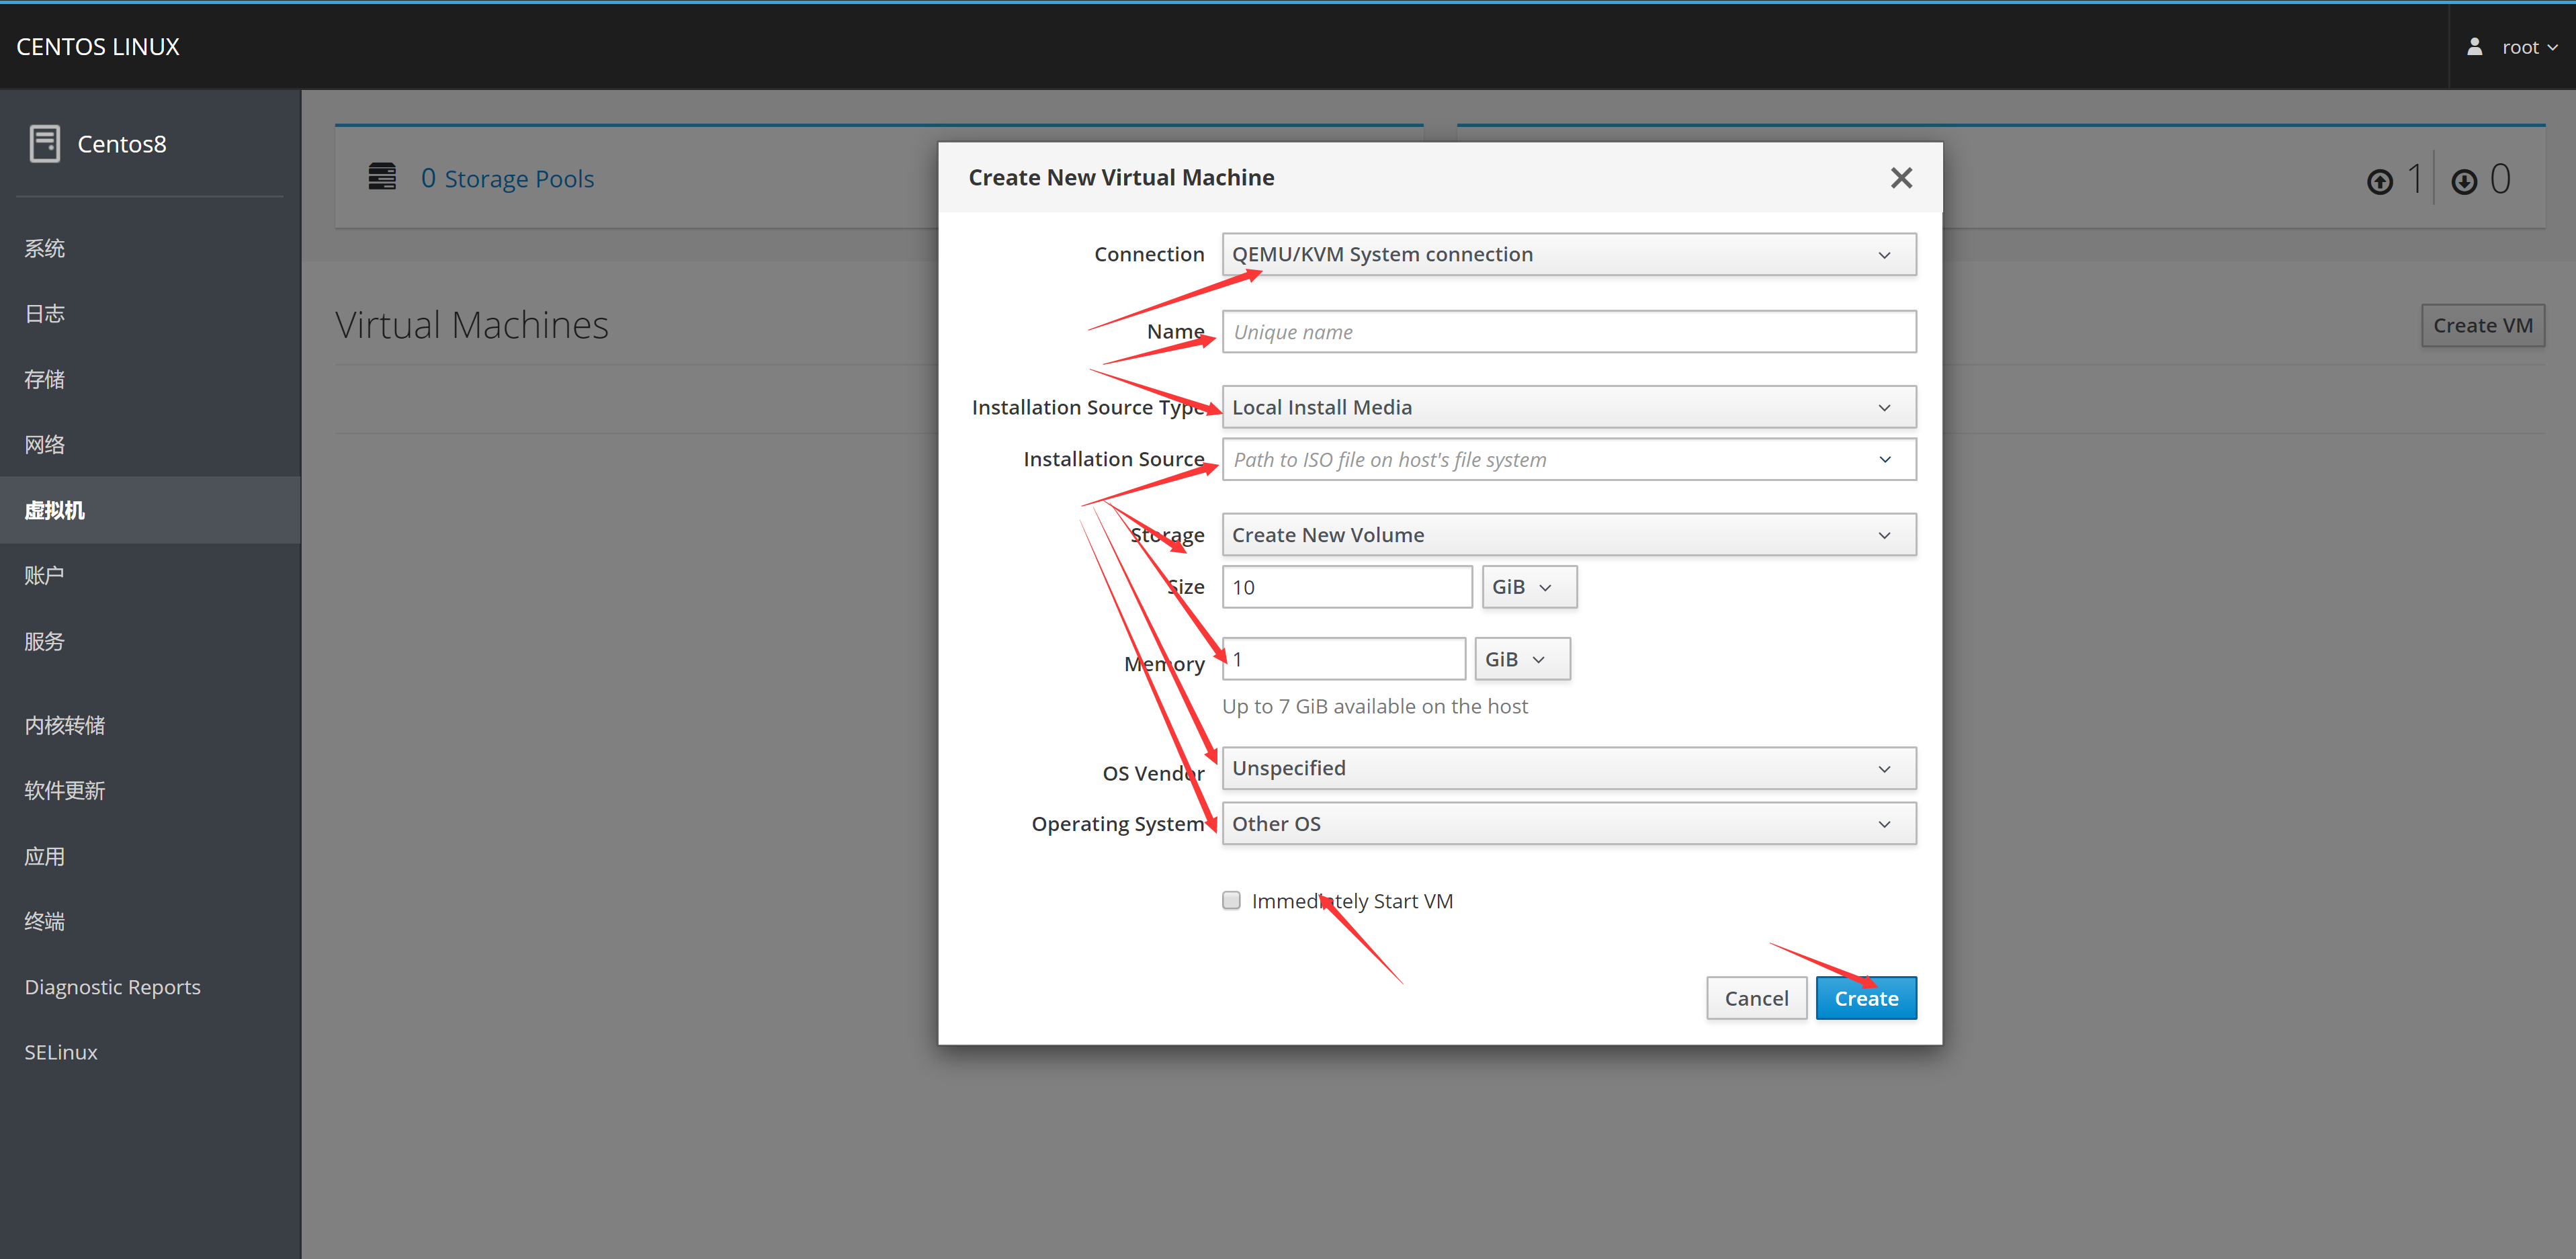Click the running VMs up-arrow icon
The image size is (2576, 1259).
[2380, 181]
